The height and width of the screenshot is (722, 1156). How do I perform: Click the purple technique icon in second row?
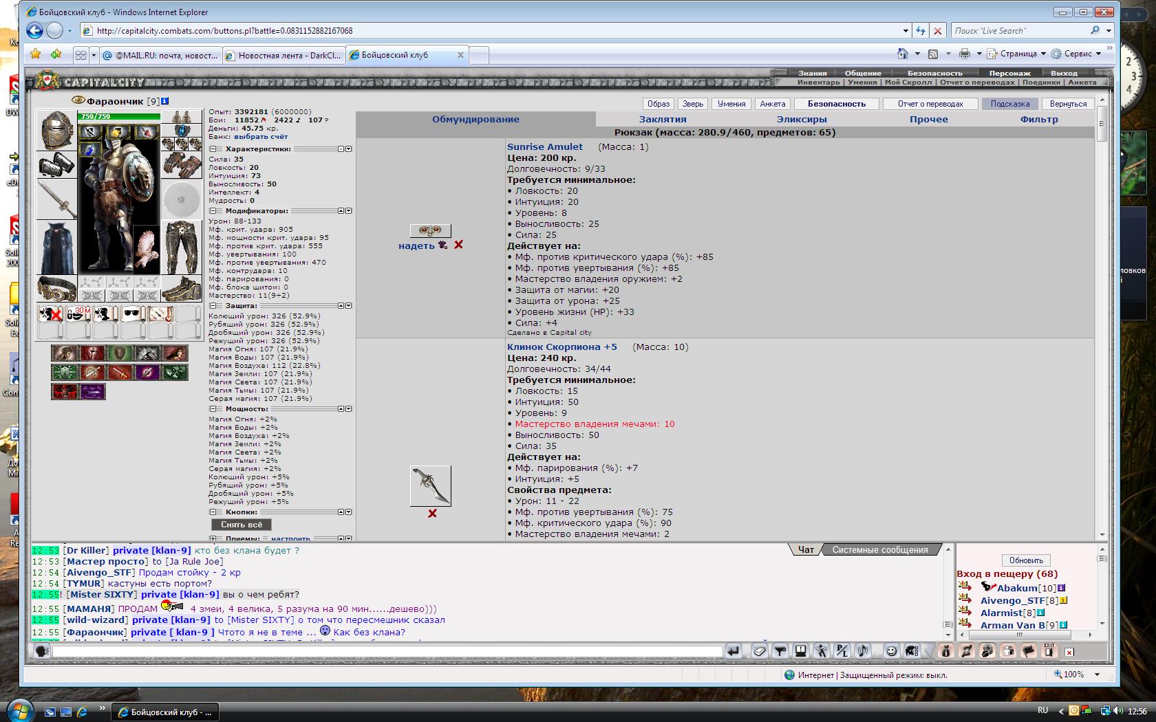(x=147, y=373)
